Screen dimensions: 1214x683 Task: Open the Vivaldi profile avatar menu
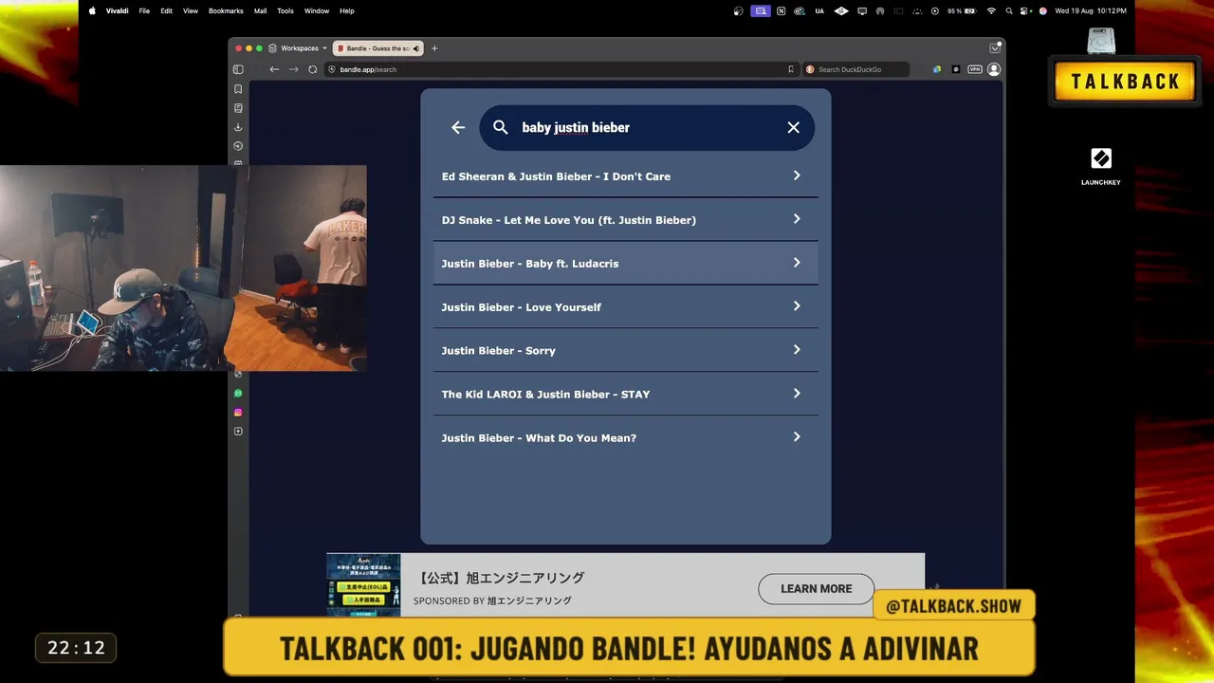(994, 69)
